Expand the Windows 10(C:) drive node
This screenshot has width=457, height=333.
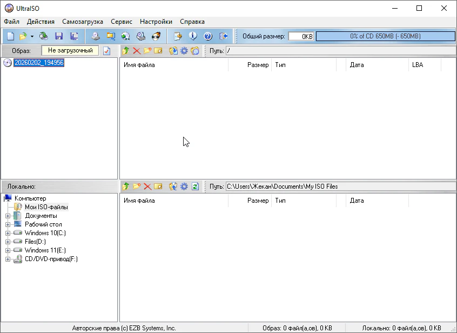click(x=8, y=233)
